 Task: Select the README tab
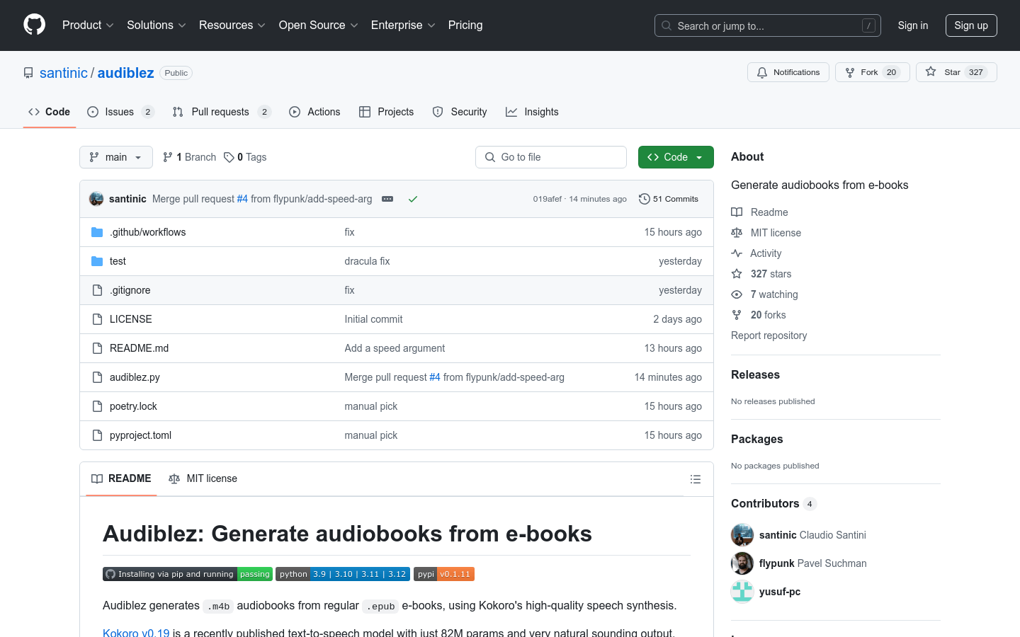click(x=121, y=479)
